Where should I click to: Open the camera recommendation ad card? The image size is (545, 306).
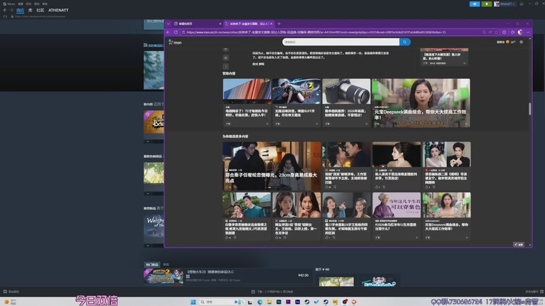coord(346,103)
